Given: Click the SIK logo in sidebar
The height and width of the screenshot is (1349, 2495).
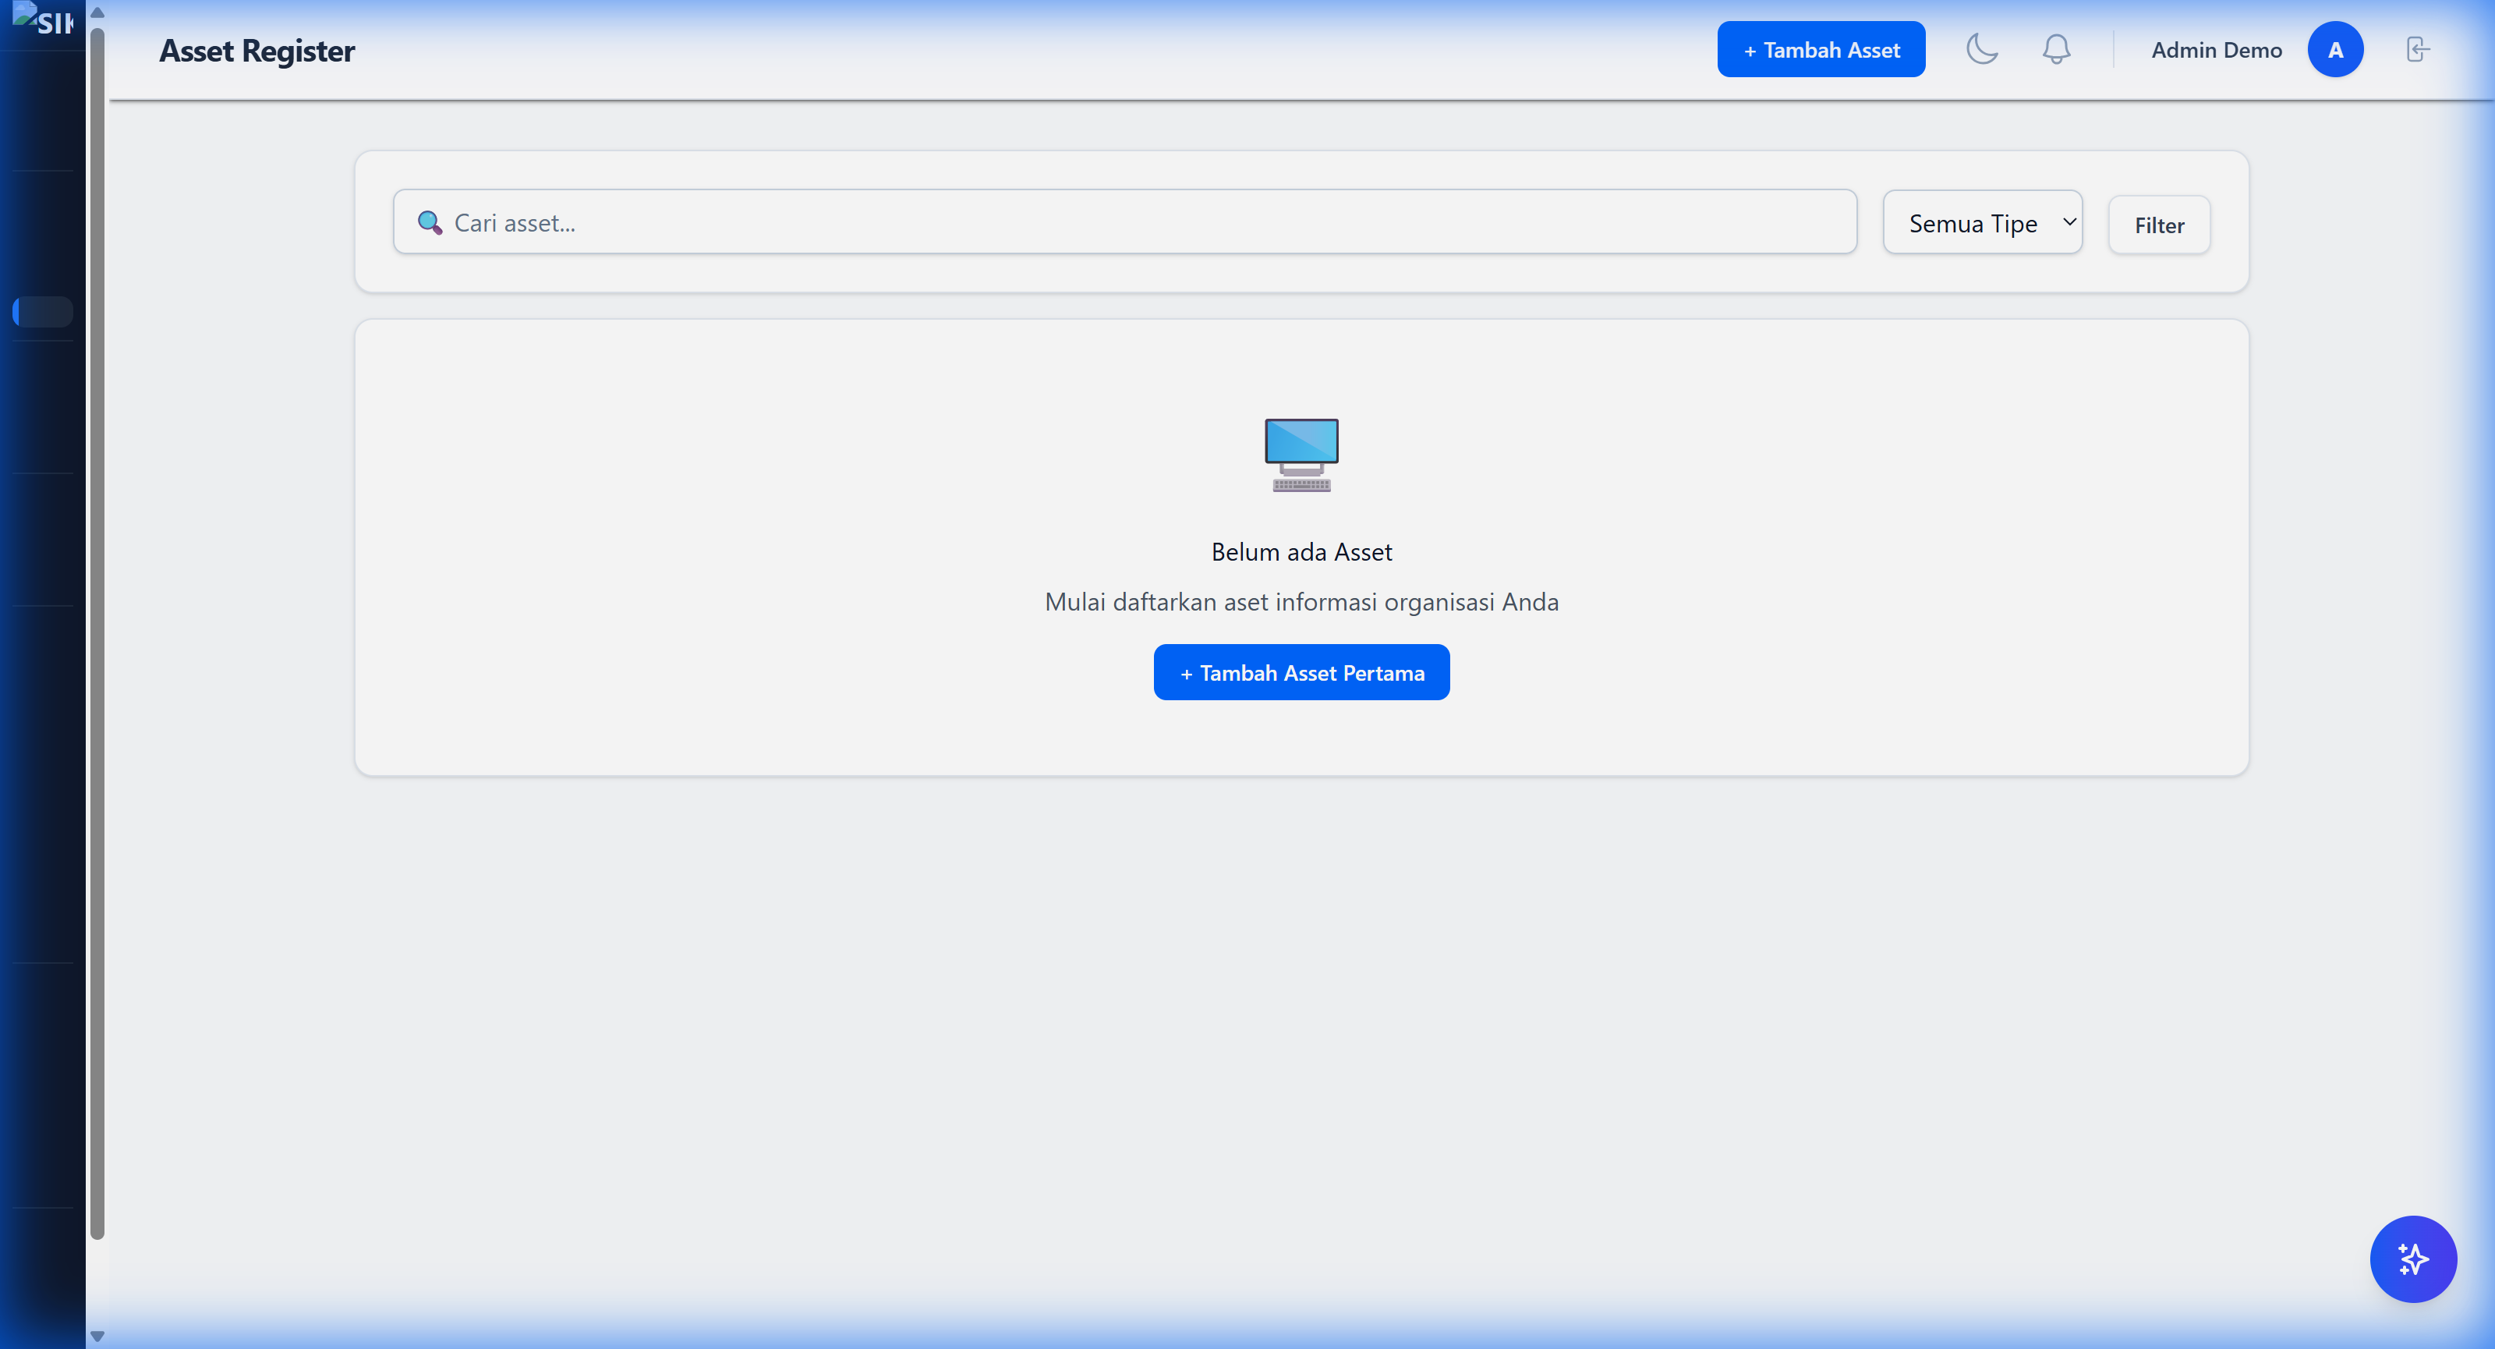Looking at the screenshot, I should [44, 19].
